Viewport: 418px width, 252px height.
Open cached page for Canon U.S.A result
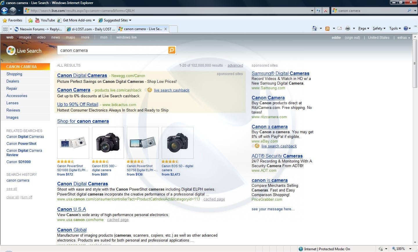click(118, 220)
